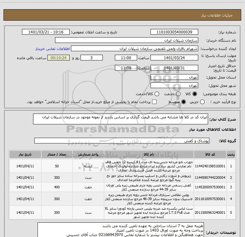The width and height of the screenshot is (245, 237).
Task: Click the unit جفت in row 3
Action: point(88,187)
